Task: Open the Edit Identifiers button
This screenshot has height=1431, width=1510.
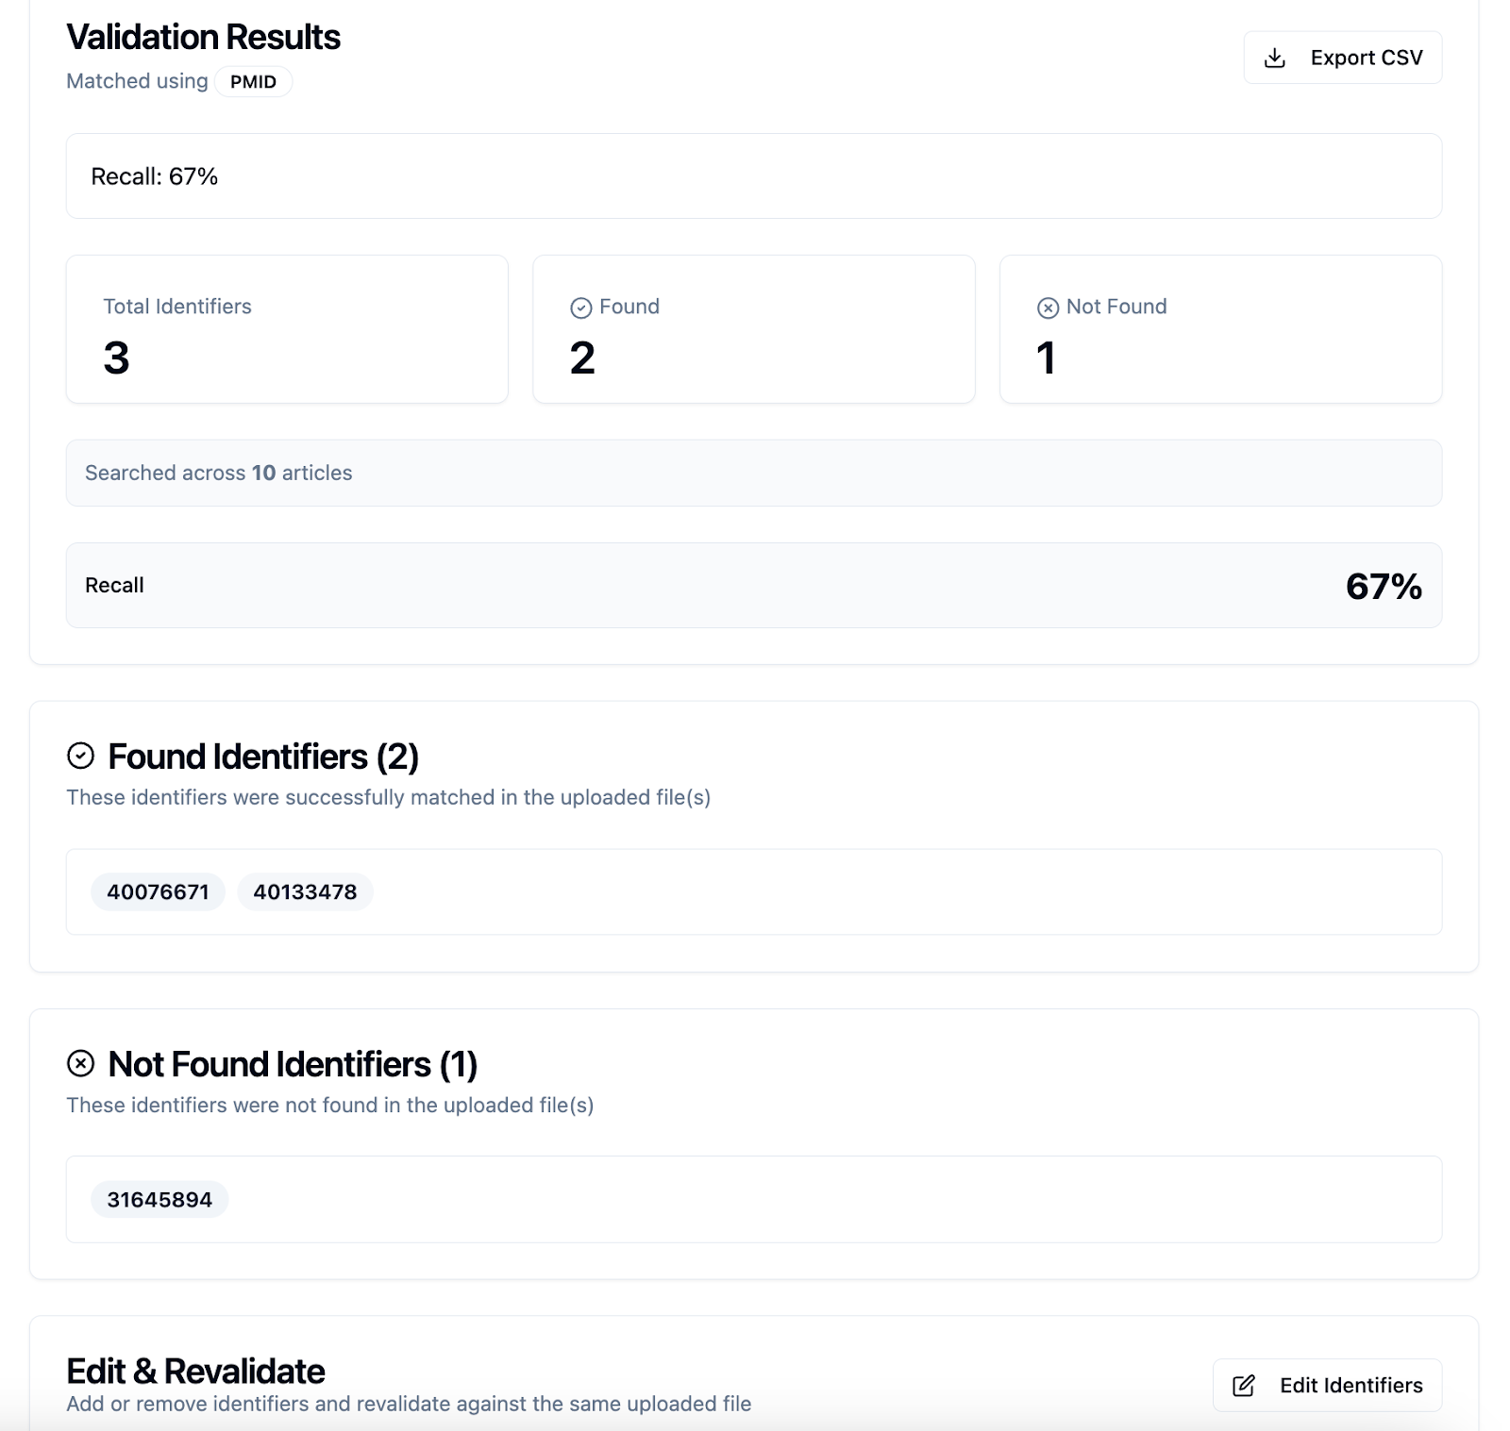Action: click(x=1327, y=1385)
